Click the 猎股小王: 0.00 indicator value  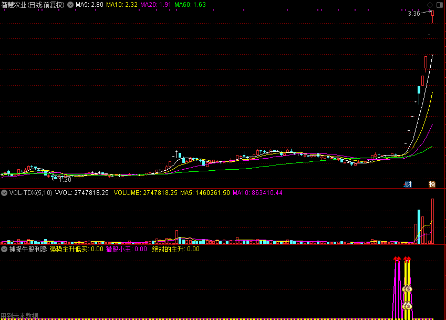[x=126, y=250]
